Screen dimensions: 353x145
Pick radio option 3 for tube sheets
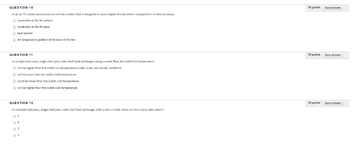click(14, 135)
